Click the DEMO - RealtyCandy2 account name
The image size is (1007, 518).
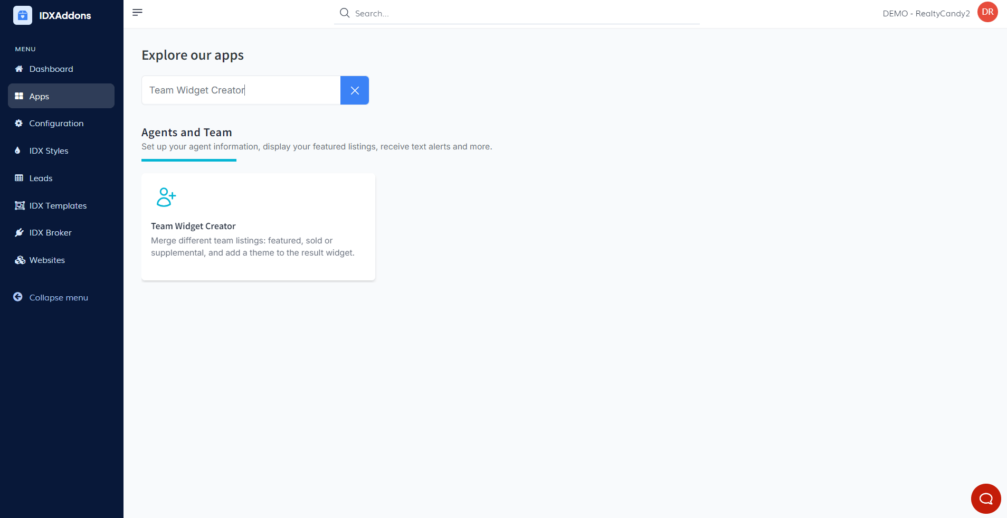point(926,14)
